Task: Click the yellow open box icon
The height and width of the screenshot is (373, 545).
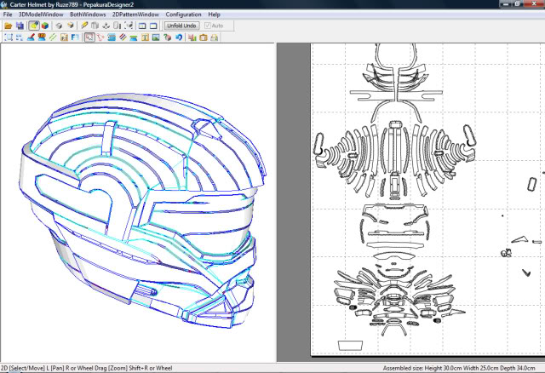Action: point(71,26)
